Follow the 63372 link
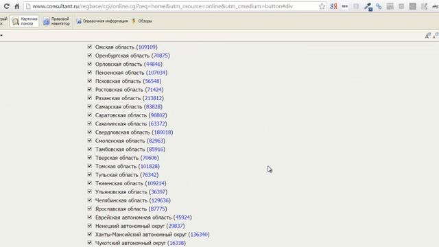 tap(158, 123)
